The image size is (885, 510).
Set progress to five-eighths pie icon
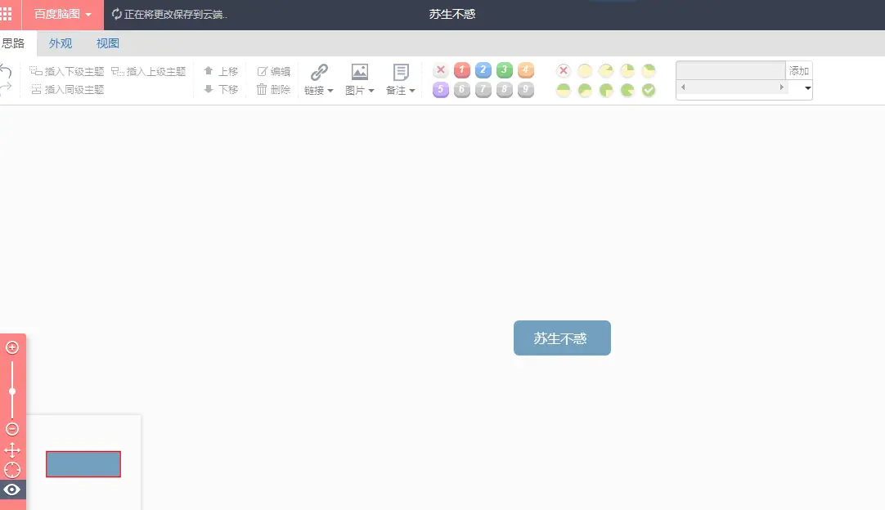(585, 90)
